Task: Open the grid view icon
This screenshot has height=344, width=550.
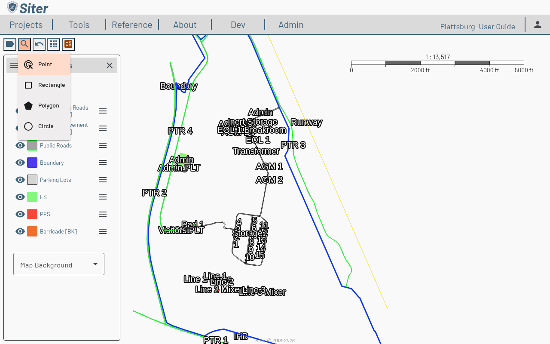Action: tap(54, 44)
